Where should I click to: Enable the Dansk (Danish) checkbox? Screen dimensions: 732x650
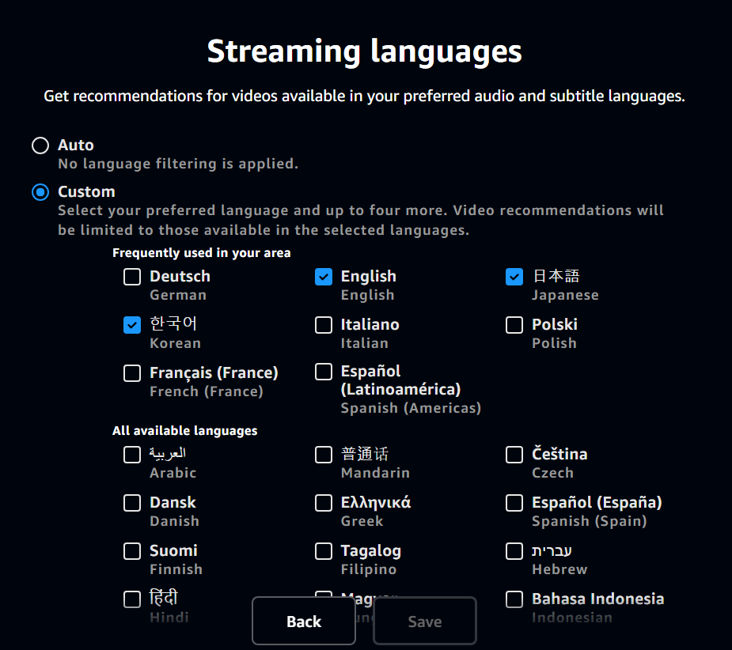[x=132, y=503]
